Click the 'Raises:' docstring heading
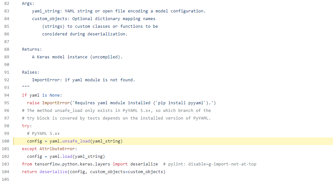Viewport: 333px width, 183px height. click(x=31, y=72)
